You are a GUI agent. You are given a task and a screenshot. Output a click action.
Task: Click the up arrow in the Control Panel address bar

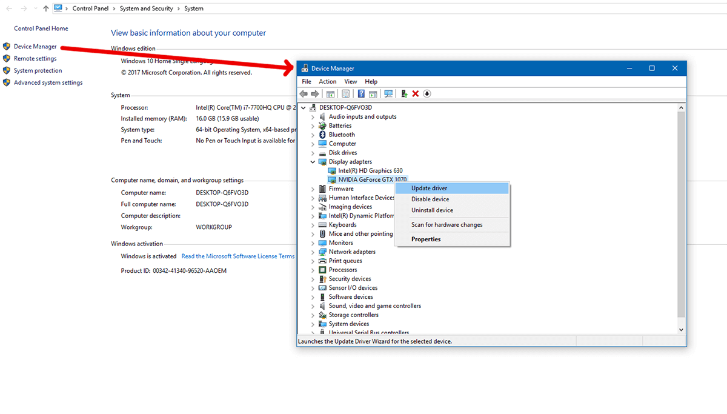click(46, 8)
